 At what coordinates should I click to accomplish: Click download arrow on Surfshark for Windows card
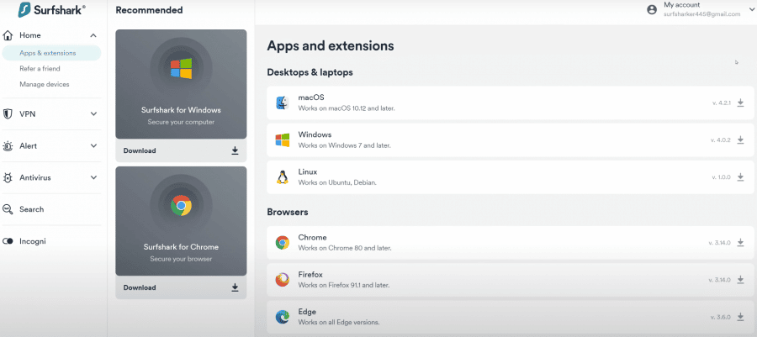click(236, 151)
